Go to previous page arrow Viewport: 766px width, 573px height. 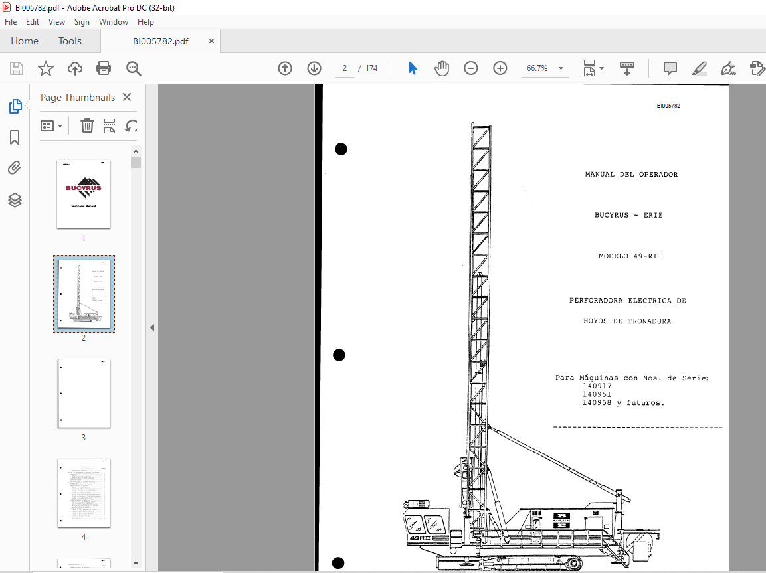coord(285,68)
